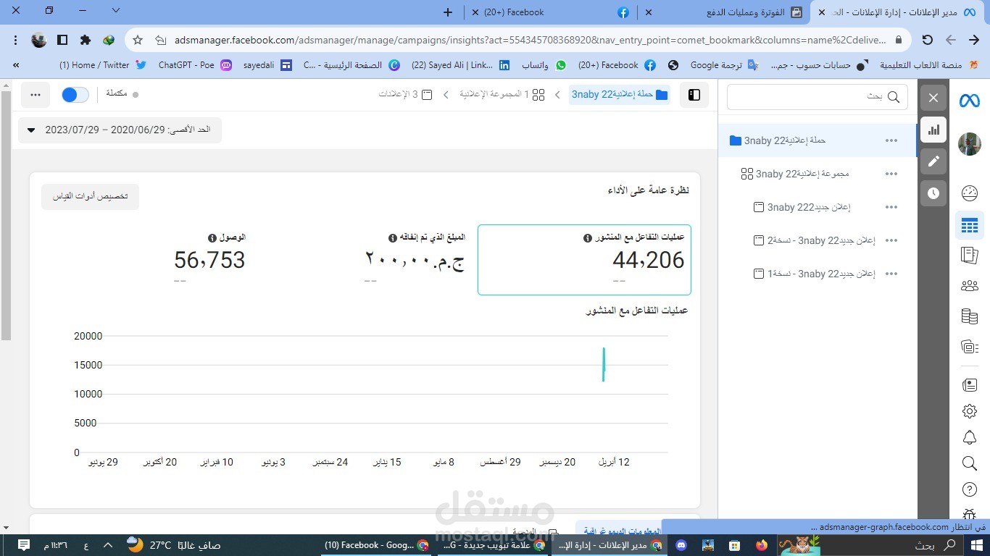The image size is (990, 556).
Task: Open the notifications bell icon
Action: pos(970,437)
